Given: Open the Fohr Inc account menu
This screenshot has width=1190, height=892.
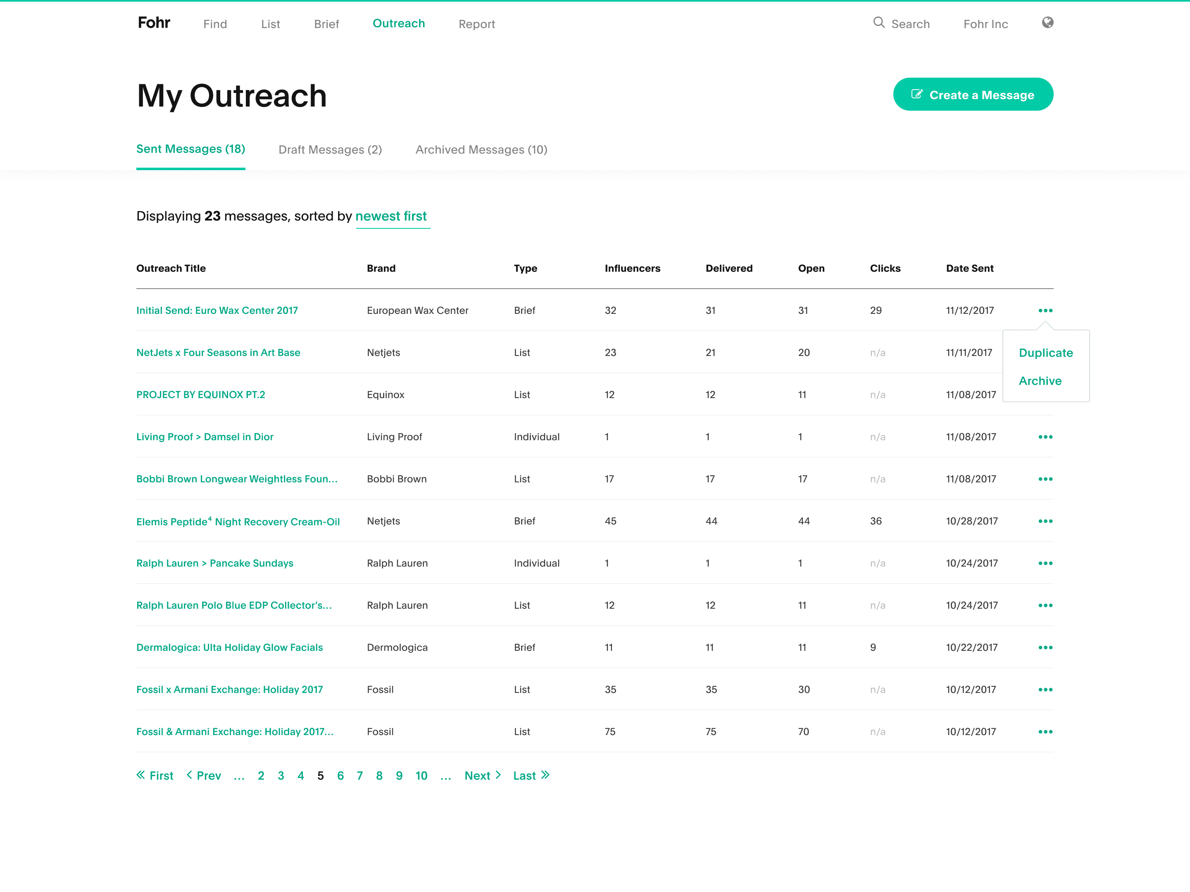Looking at the screenshot, I should click(985, 24).
